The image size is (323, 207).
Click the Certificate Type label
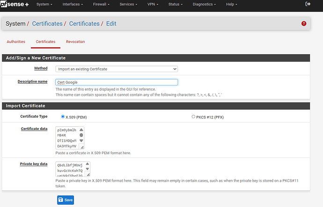pos(34,116)
